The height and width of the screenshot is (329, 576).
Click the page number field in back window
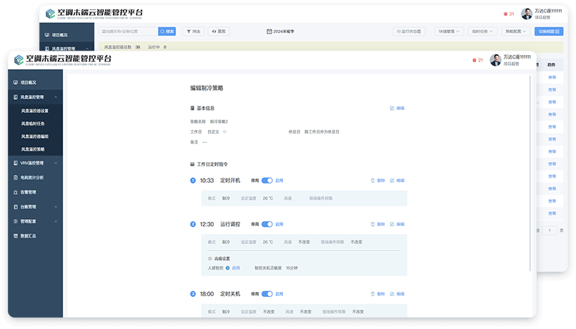[x=550, y=231]
